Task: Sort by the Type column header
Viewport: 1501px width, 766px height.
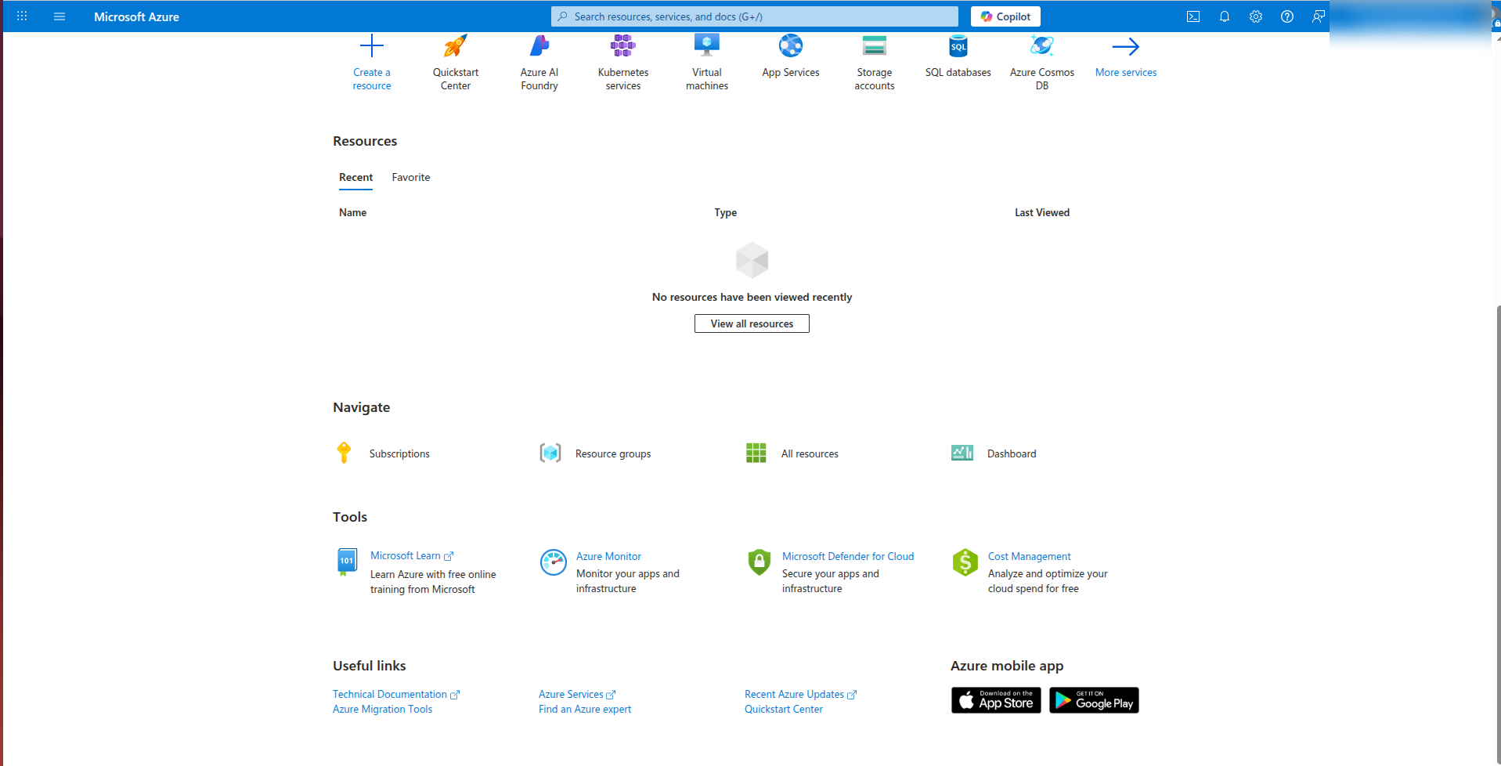Action: [x=726, y=213]
